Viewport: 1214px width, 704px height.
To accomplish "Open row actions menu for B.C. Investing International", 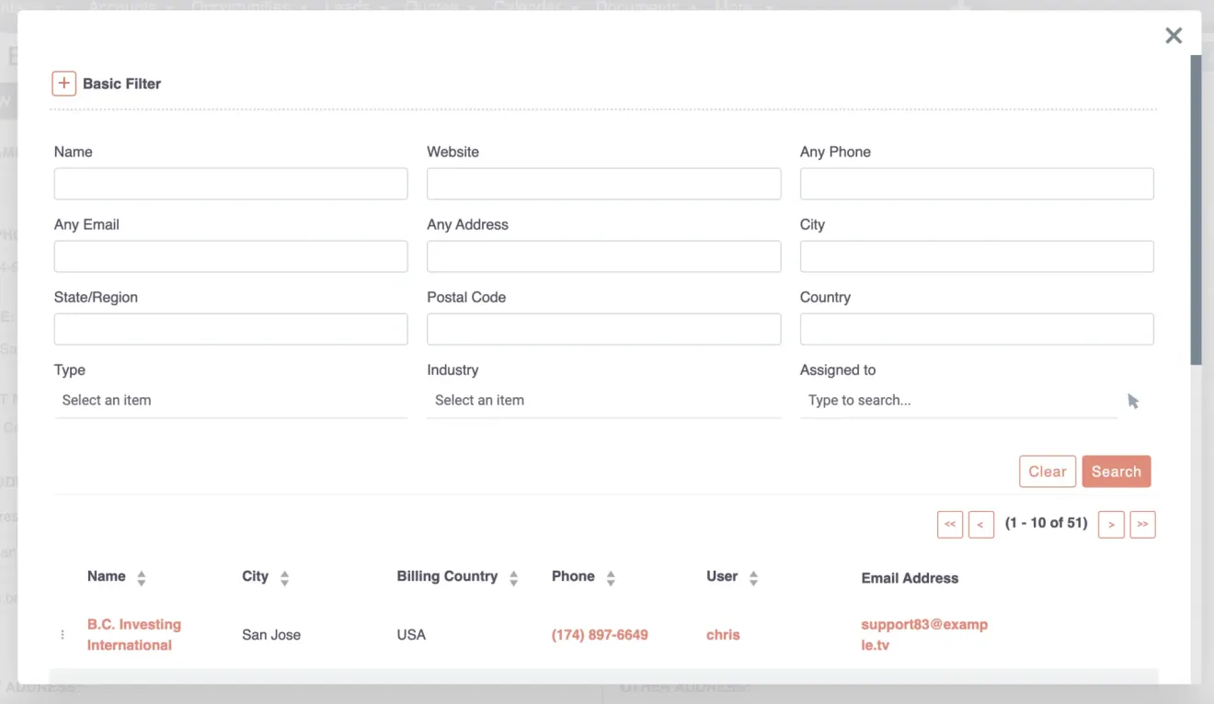I will tap(62, 634).
